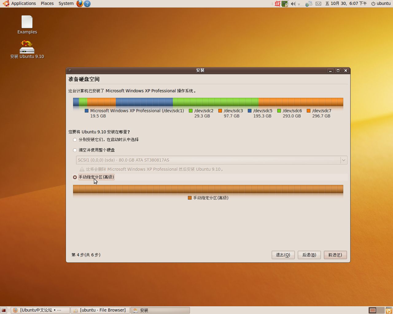The width and height of the screenshot is (393, 314).
Task: Click the warning icon beside the deletion notice
Action: pyautogui.click(x=82, y=169)
